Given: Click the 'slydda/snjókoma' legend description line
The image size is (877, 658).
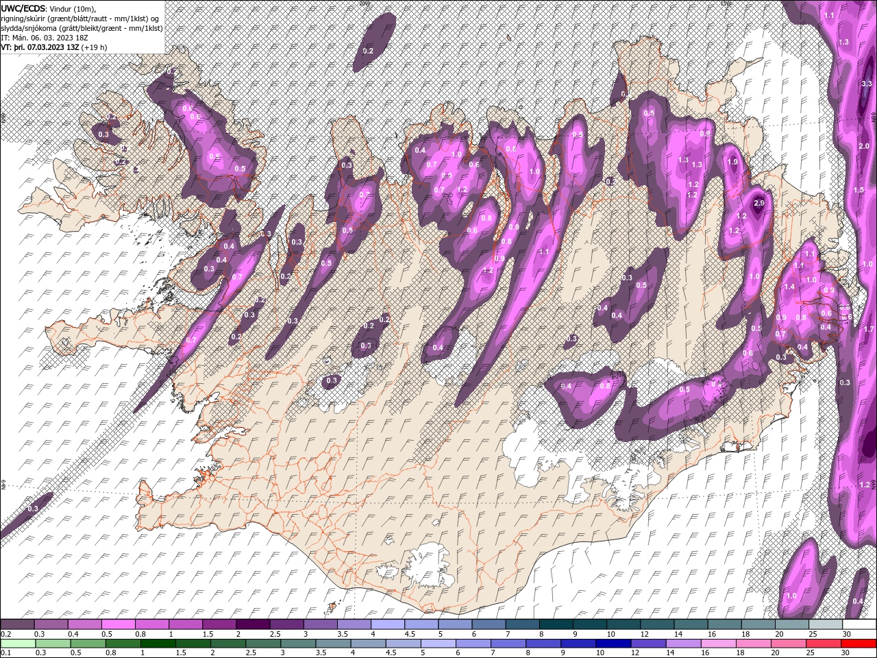Looking at the screenshot, I should point(80,28).
